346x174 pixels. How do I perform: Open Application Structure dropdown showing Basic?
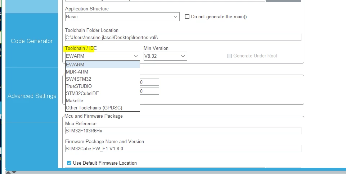pyautogui.click(x=122, y=17)
